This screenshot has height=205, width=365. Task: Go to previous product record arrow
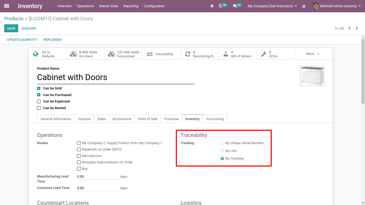tap(349, 28)
